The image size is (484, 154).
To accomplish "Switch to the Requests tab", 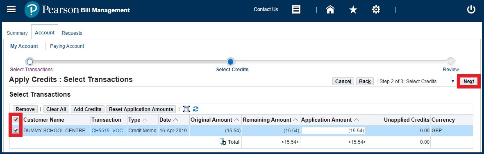I will click(x=72, y=33).
